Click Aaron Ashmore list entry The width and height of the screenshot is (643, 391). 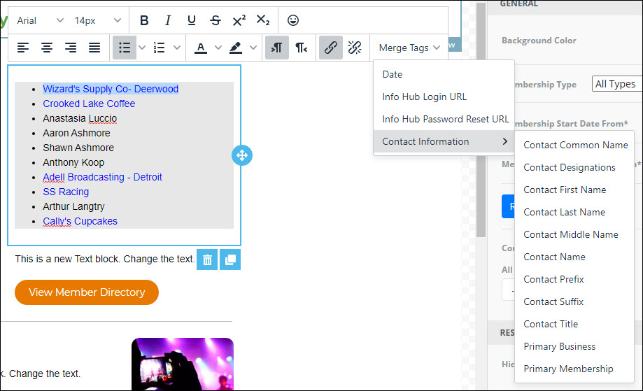tap(77, 133)
